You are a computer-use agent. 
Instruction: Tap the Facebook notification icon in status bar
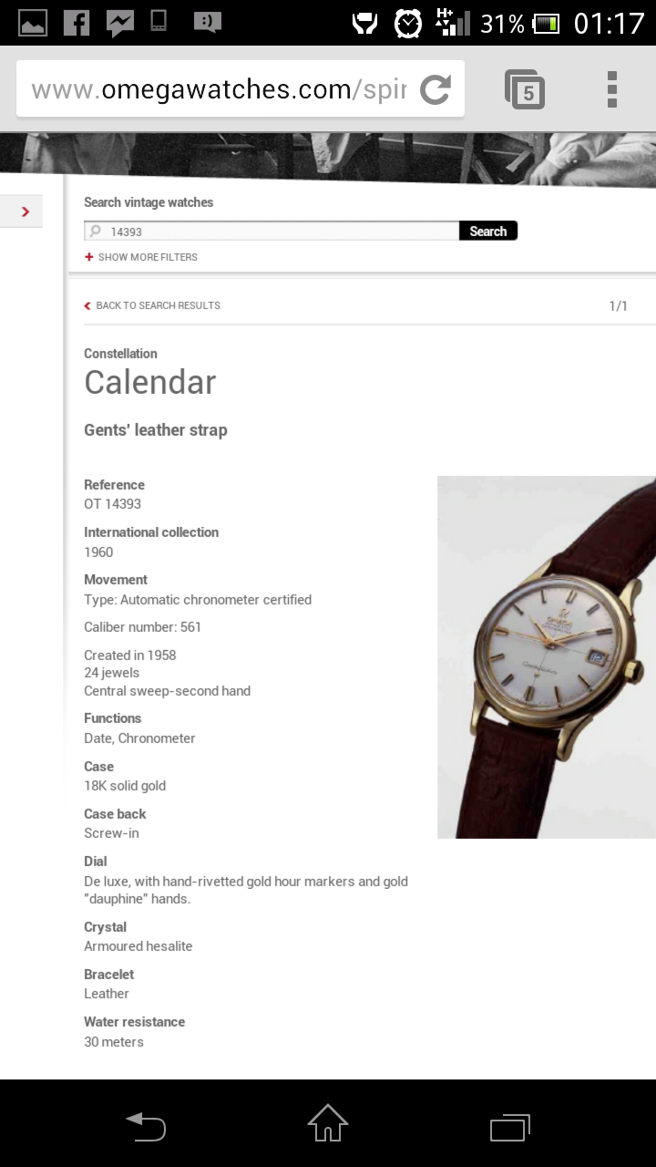click(x=77, y=22)
